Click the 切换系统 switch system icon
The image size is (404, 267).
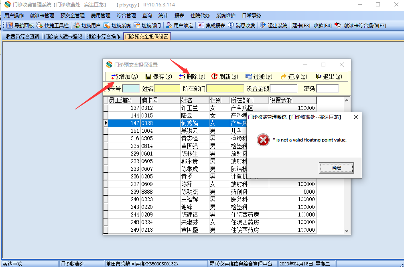tap(107, 25)
